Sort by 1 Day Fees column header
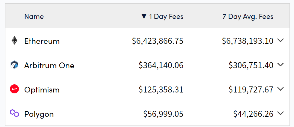This screenshot has width=294, height=127. click(x=166, y=17)
